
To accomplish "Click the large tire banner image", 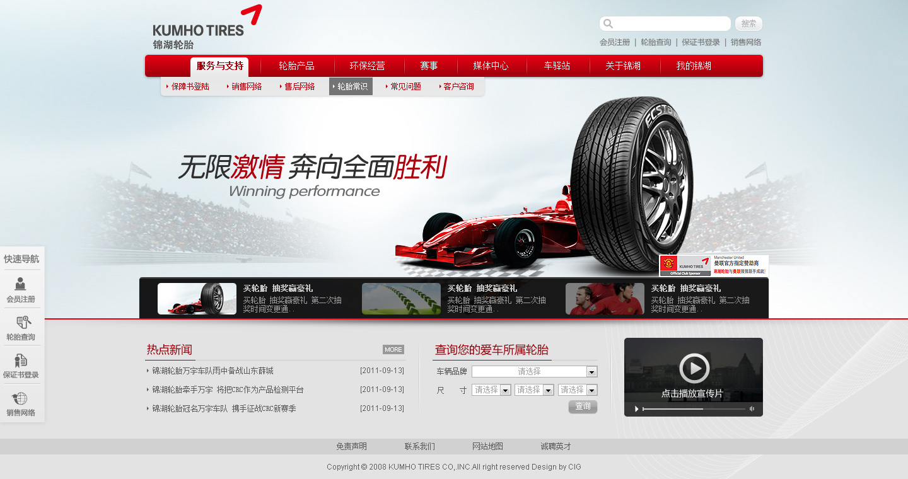I will [x=631, y=186].
